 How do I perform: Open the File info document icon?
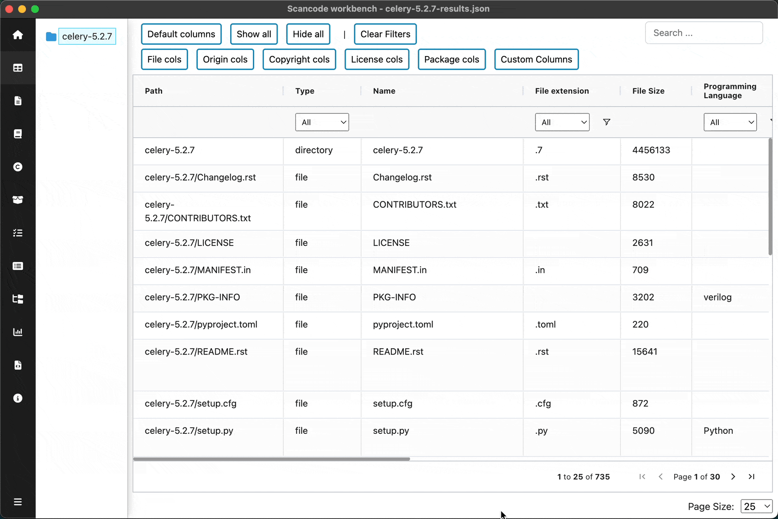pyautogui.click(x=18, y=101)
